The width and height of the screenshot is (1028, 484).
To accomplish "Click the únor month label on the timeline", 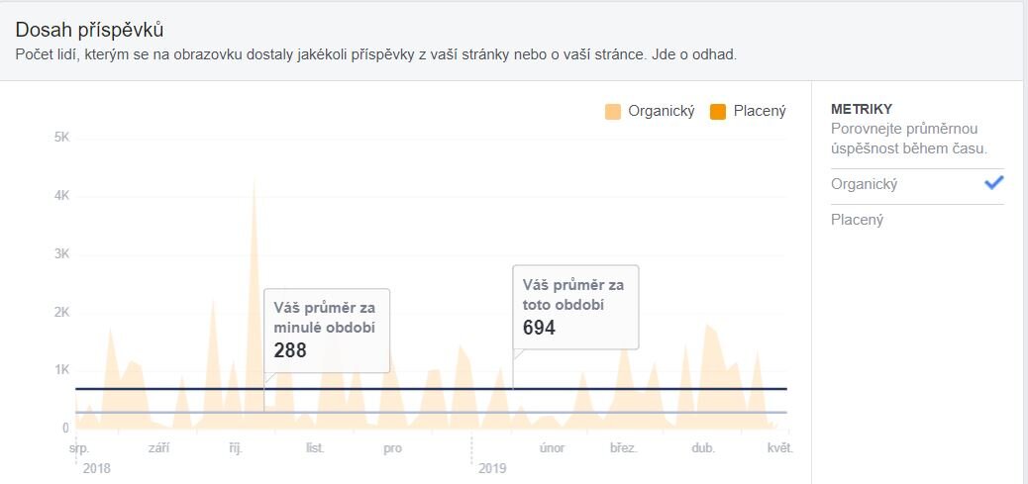I will 552,448.
